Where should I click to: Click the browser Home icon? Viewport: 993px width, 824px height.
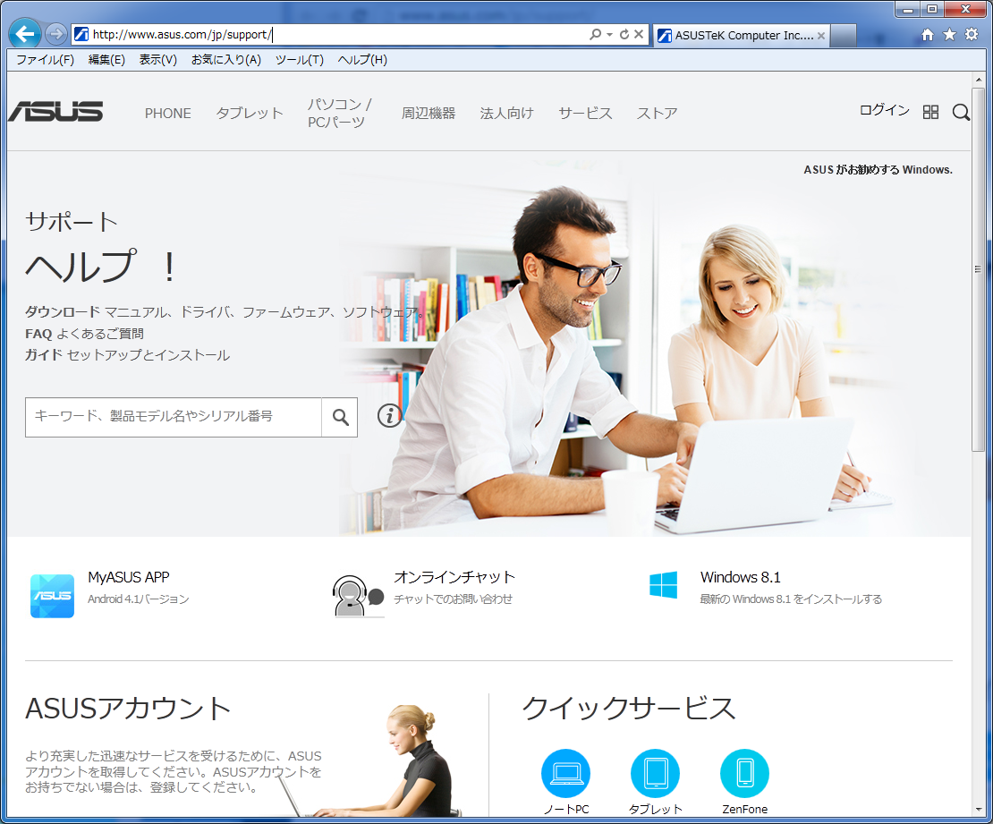tap(927, 35)
